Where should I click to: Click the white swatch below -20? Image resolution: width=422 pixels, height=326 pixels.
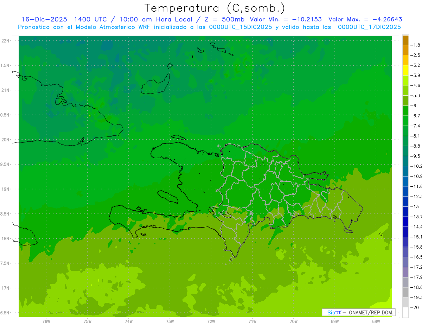tap(405, 313)
